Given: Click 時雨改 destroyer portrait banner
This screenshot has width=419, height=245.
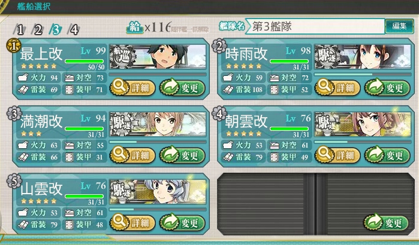Looking at the screenshot, I should pos(363,57).
